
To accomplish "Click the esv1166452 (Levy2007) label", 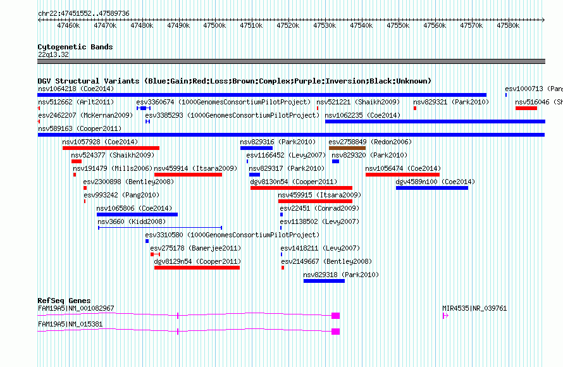I will (286, 155).
